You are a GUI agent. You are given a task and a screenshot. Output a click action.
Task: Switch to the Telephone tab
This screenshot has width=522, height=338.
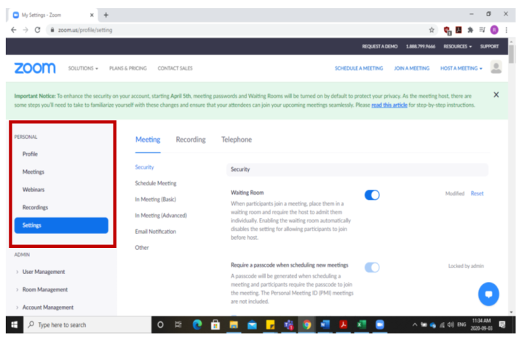[x=237, y=140]
